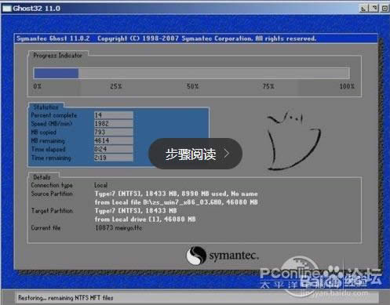
Task: Click the 'from Local drive [1]' line
Action: [x=145, y=220]
